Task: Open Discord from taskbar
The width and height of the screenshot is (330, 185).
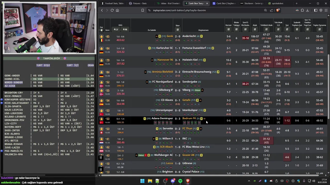Action: click(x=173, y=181)
